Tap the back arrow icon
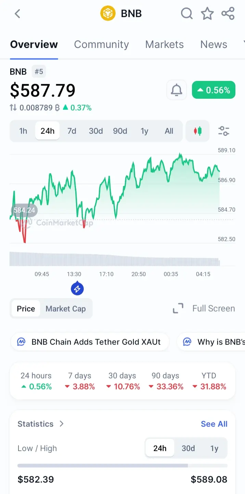245x494 pixels. (x=17, y=14)
